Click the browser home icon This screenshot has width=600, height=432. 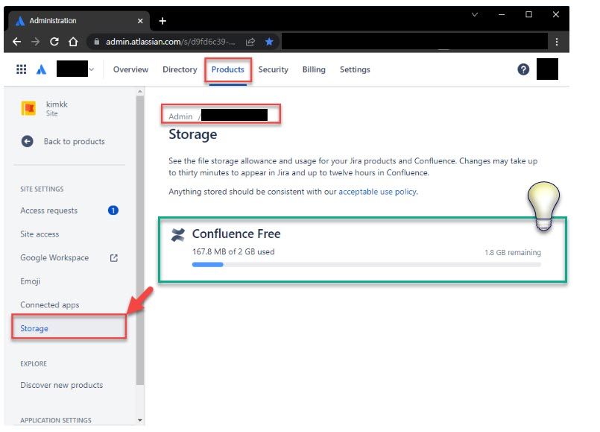pyautogui.click(x=73, y=41)
